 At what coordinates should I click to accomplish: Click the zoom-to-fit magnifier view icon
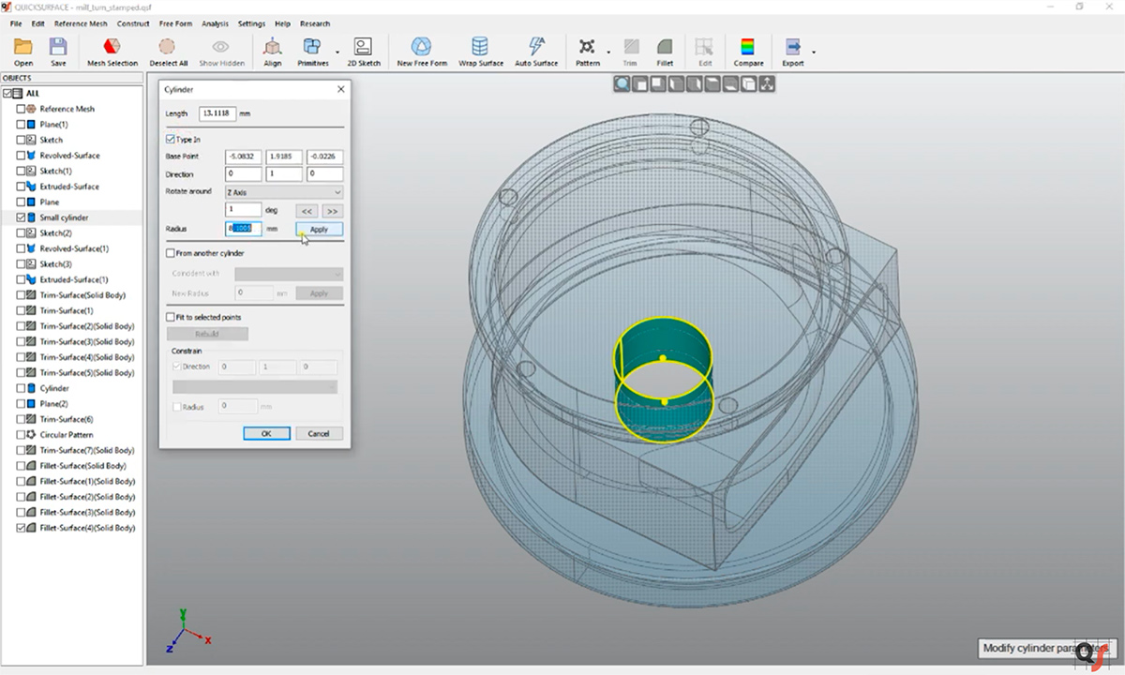pos(622,84)
